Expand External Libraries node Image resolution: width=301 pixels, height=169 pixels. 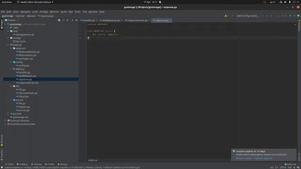5,121
